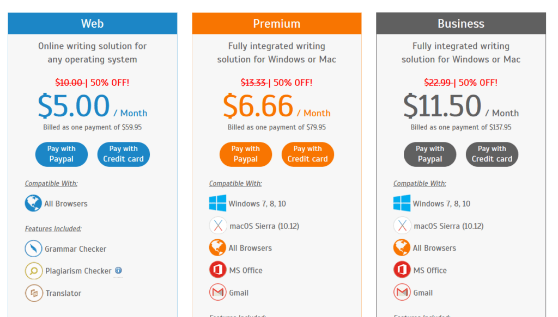The height and width of the screenshot is (317, 558).
Task: Click the Windows logo in Business plan
Action: click(402, 203)
